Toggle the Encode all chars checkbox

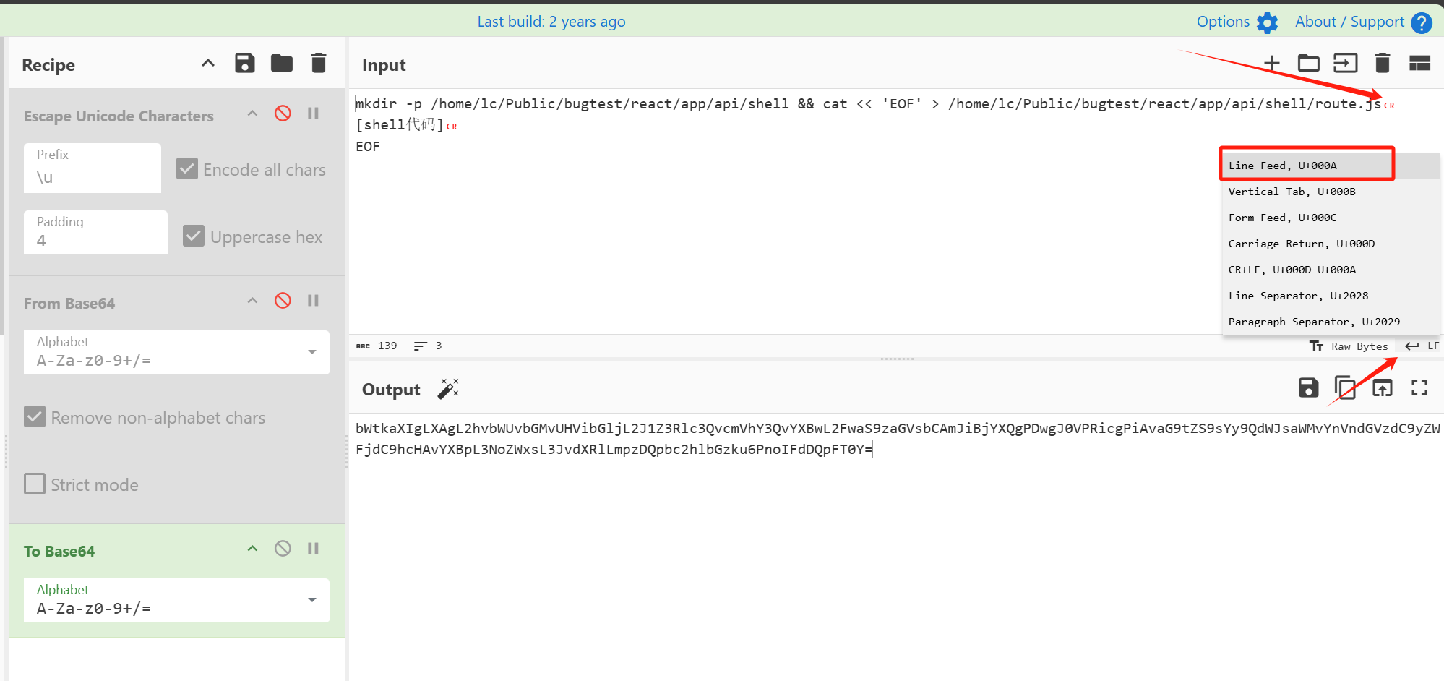(x=187, y=169)
